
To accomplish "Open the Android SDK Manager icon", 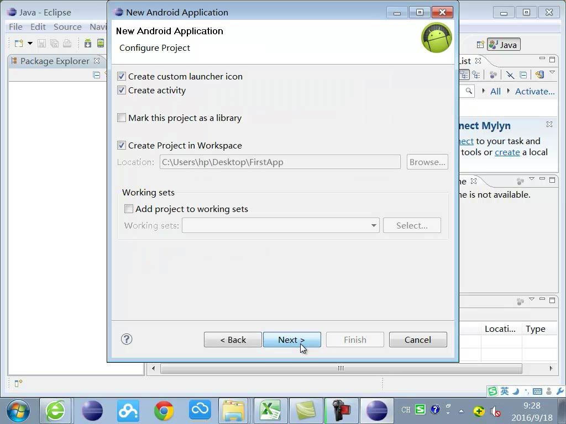I will [x=88, y=44].
